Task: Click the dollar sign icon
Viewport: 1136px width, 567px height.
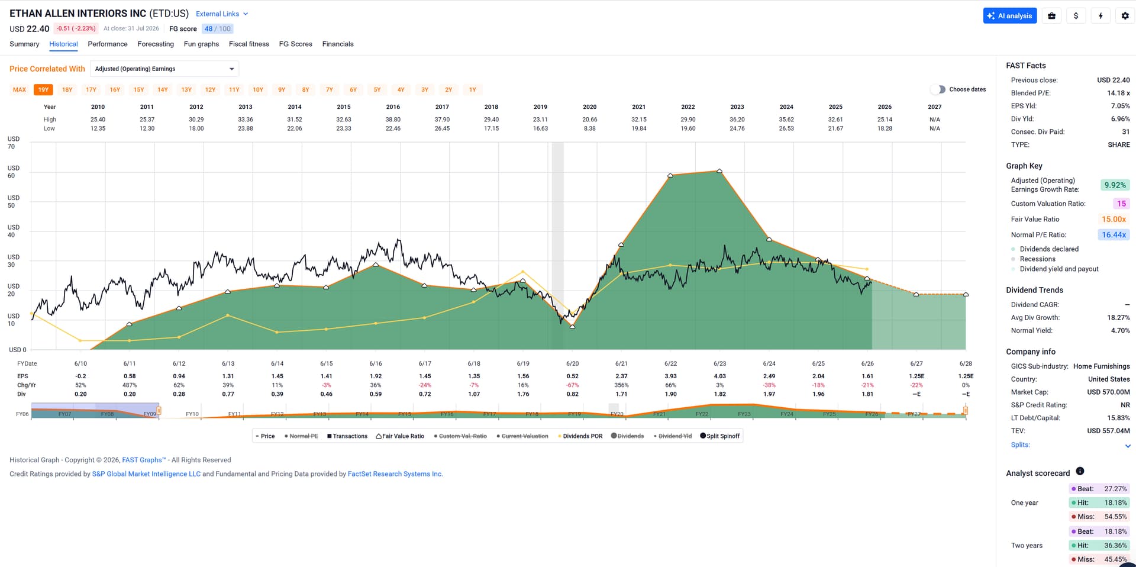Action: pos(1076,16)
